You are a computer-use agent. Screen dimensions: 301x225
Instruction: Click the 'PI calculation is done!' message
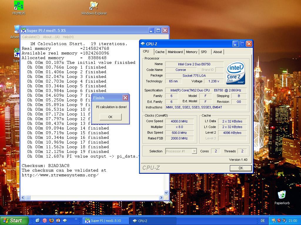point(111,107)
